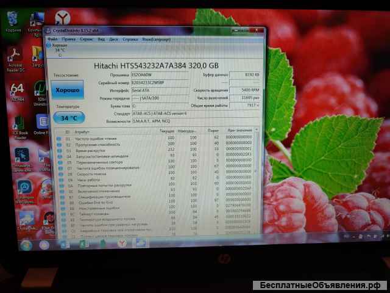Click the 5400 RPM rotation speed field
The image size is (390, 293).
point(245,90)
